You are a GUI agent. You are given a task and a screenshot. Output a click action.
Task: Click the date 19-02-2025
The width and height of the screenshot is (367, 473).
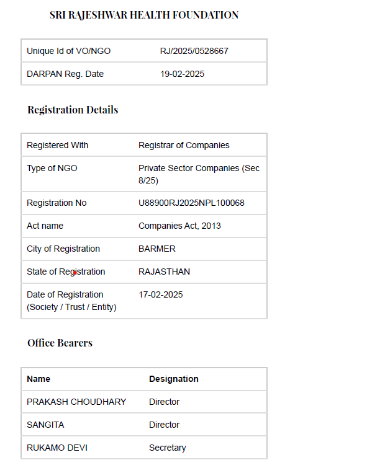click(182, 74)
